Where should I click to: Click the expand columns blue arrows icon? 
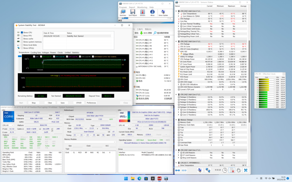tap(178, 170)
